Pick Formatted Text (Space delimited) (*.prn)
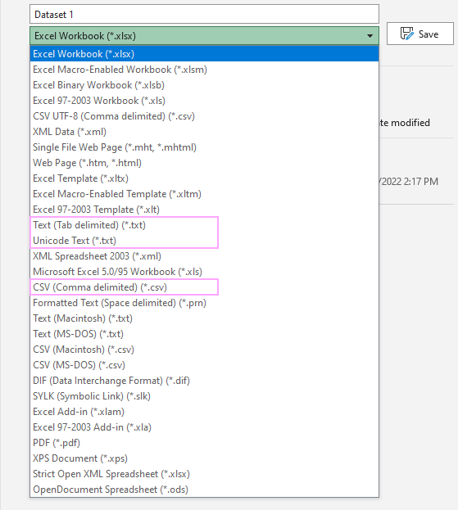Screen dimensions: 458x510 (x=205, y=303)
